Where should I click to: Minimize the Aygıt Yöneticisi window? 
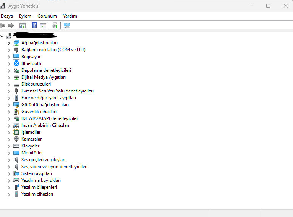pyautogui.click(x=251, y=6)
